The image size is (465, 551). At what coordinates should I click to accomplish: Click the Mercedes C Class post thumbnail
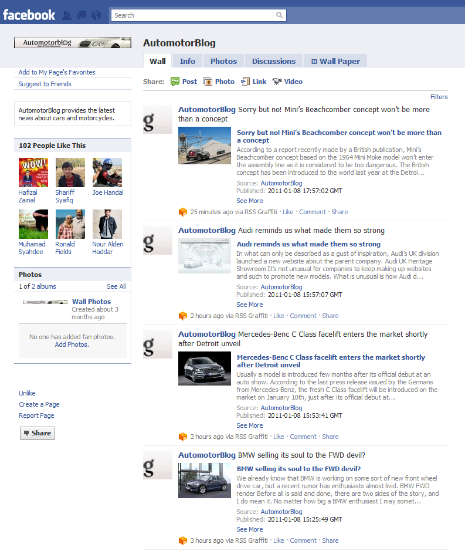coord(205,369)
